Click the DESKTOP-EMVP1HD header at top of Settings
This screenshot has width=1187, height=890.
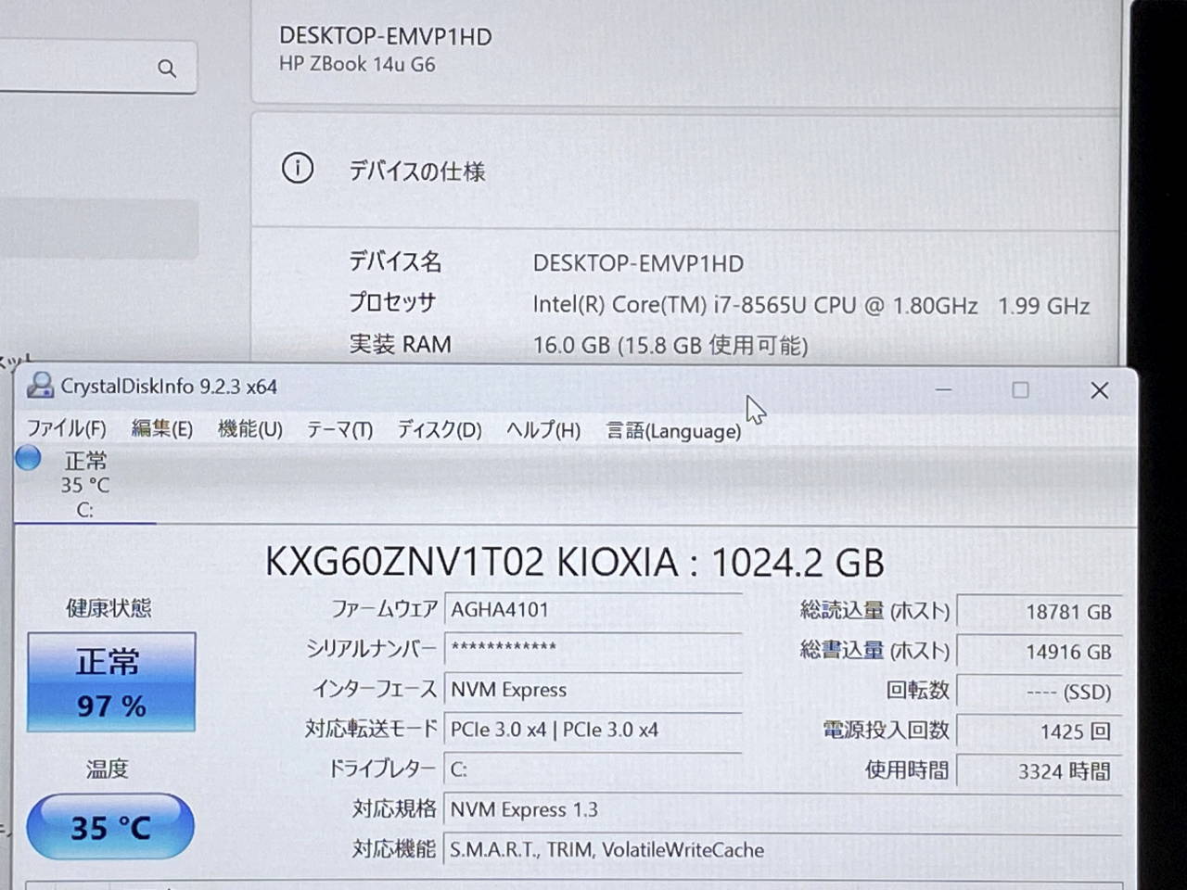(386, 36)
